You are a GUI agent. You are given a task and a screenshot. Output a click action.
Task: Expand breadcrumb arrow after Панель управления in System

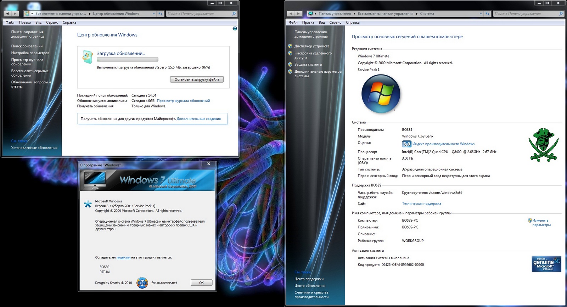(354, 14)
